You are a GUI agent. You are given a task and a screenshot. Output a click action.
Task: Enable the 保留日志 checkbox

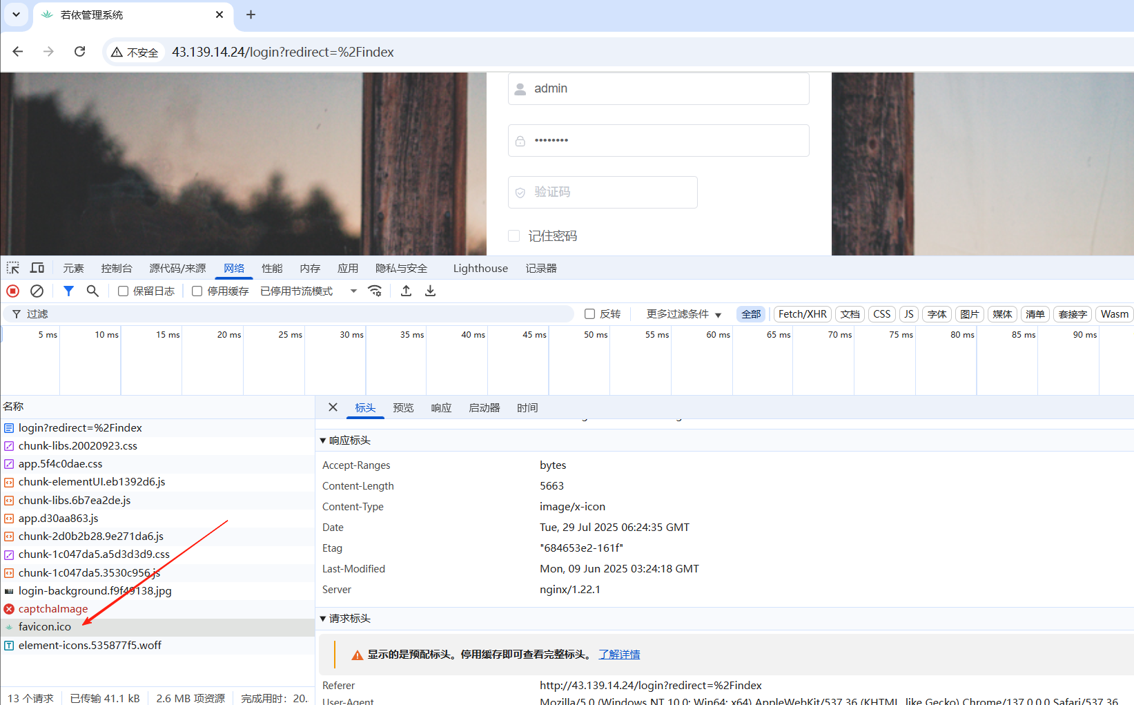(123, 291)
